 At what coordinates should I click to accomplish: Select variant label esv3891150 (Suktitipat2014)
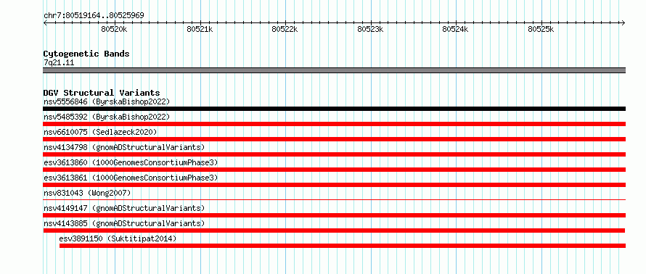point(118,238)
